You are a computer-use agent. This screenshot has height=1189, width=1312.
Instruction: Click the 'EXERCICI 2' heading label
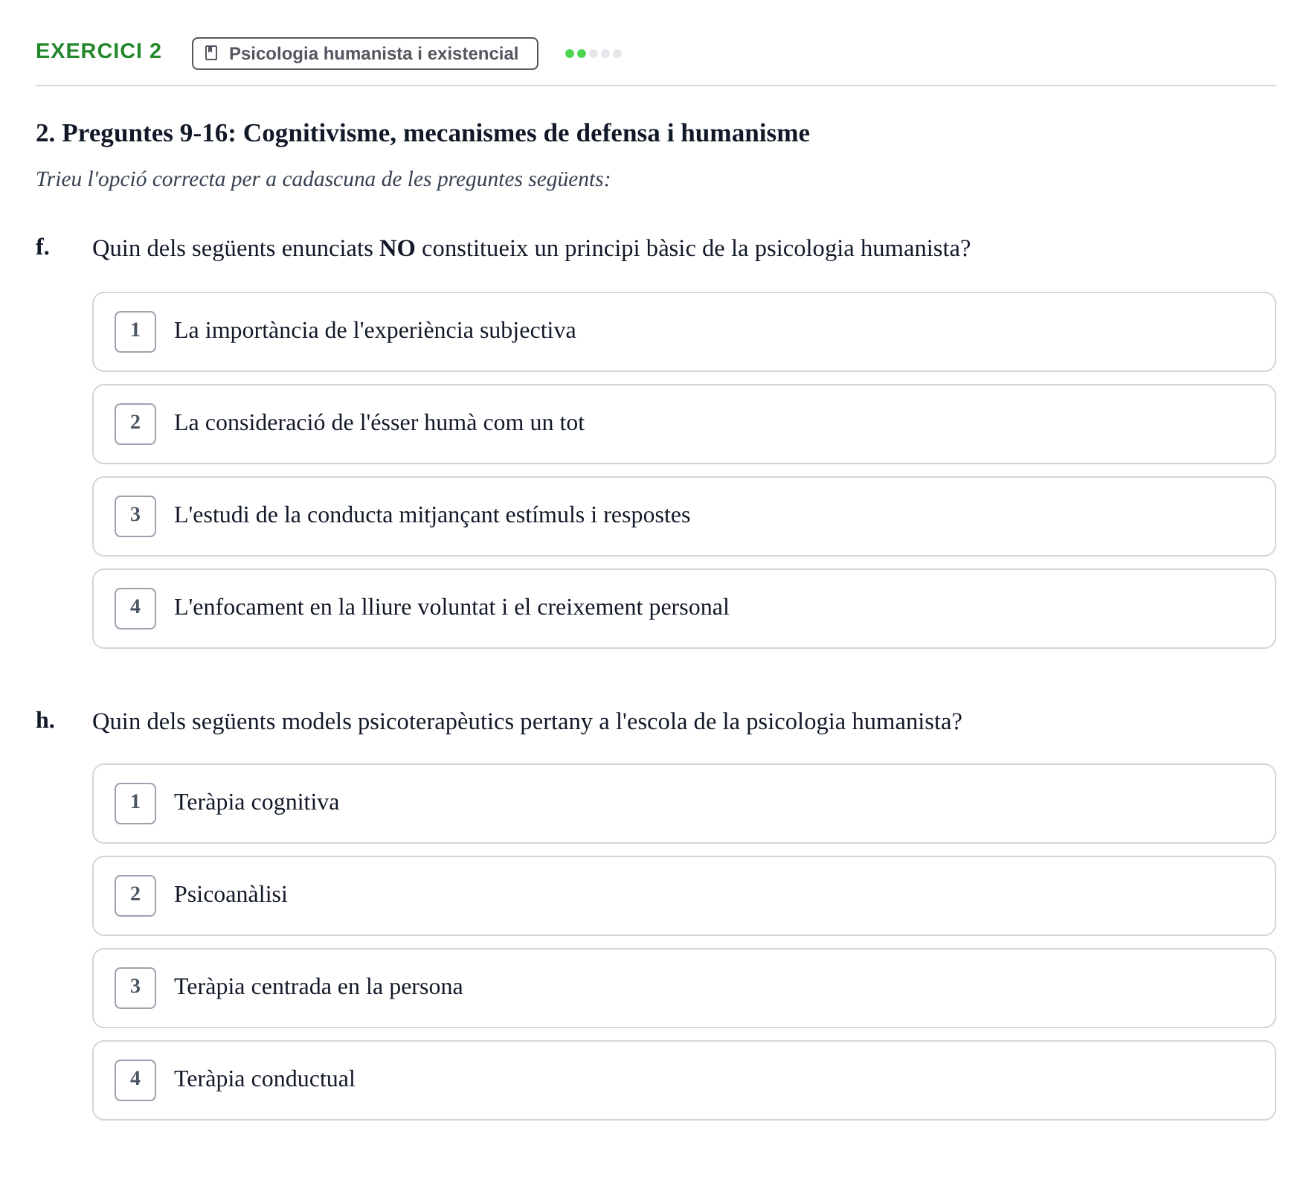[99, 51]
